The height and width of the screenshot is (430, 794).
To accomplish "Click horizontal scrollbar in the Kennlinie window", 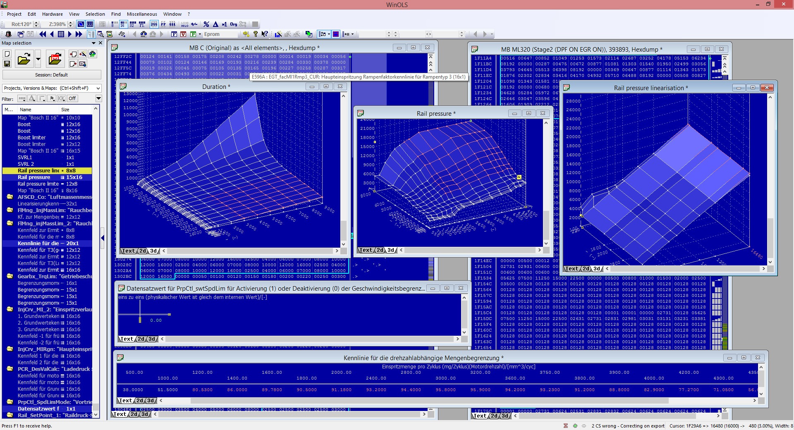I will click(x=455, y=401).
